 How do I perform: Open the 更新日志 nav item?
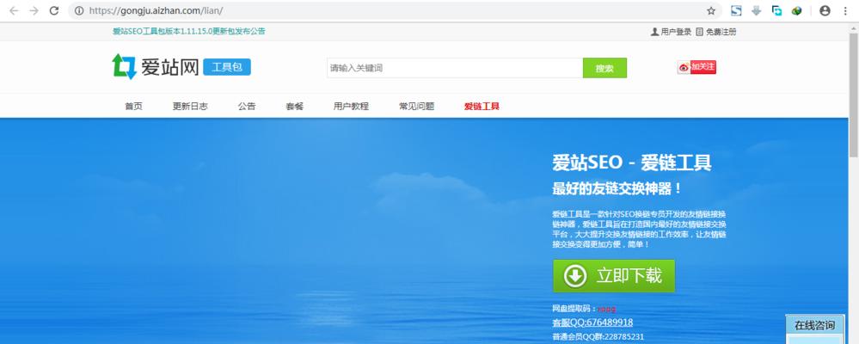click(190, 107)
